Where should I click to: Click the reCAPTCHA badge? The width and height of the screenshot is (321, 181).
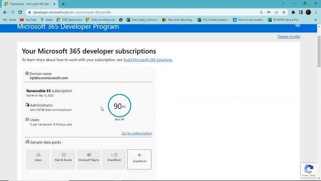[309, 170]
